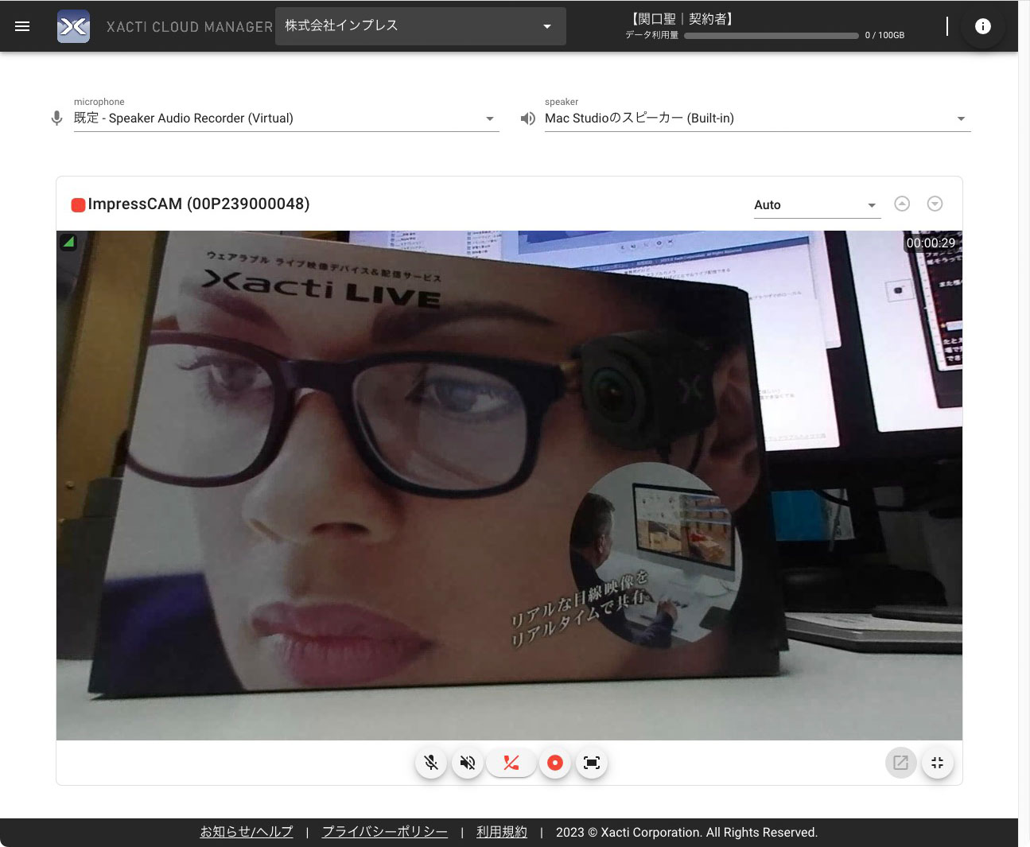This screenshot has height=847, width=1030.
Task: Click the speaker volume icon beside speaker selector
Action: point(527,119)
